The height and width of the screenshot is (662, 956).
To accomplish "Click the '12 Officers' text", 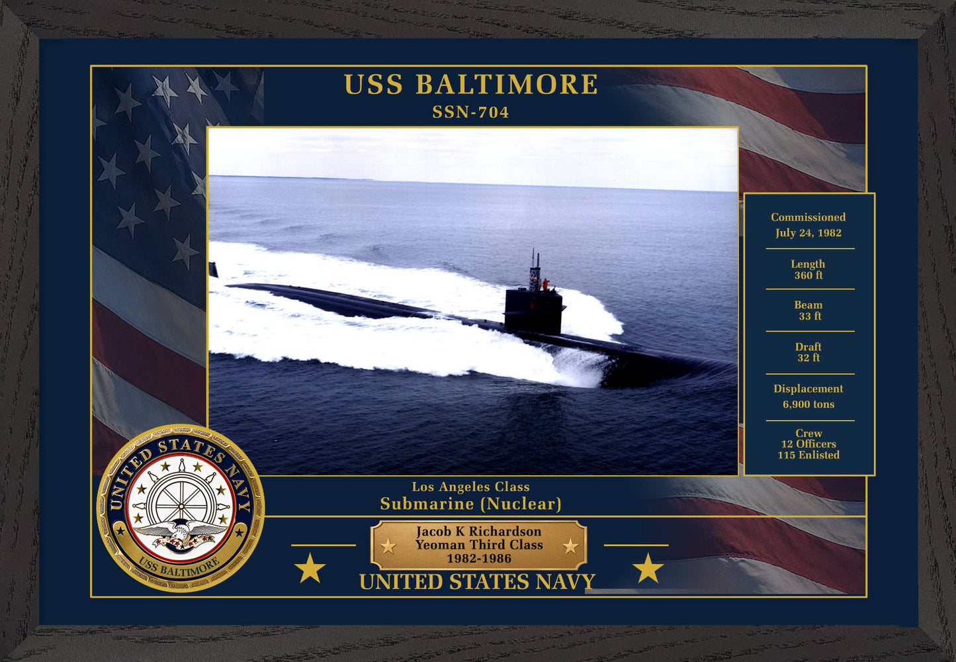I will 808,444.
